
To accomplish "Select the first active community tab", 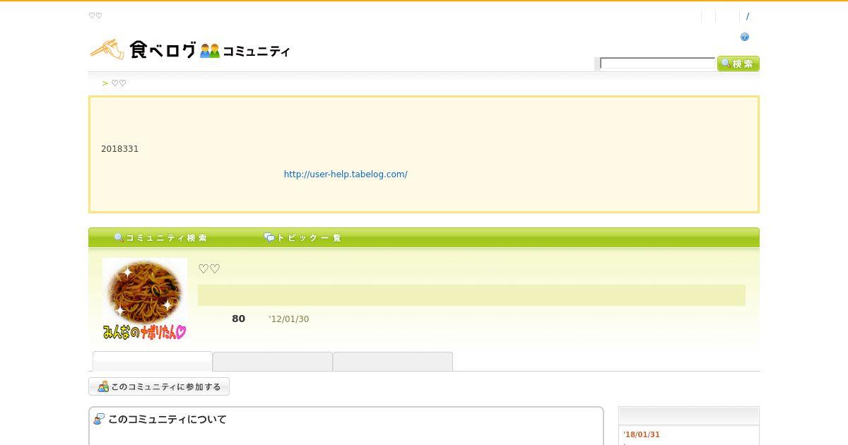I will click(153, 361).
